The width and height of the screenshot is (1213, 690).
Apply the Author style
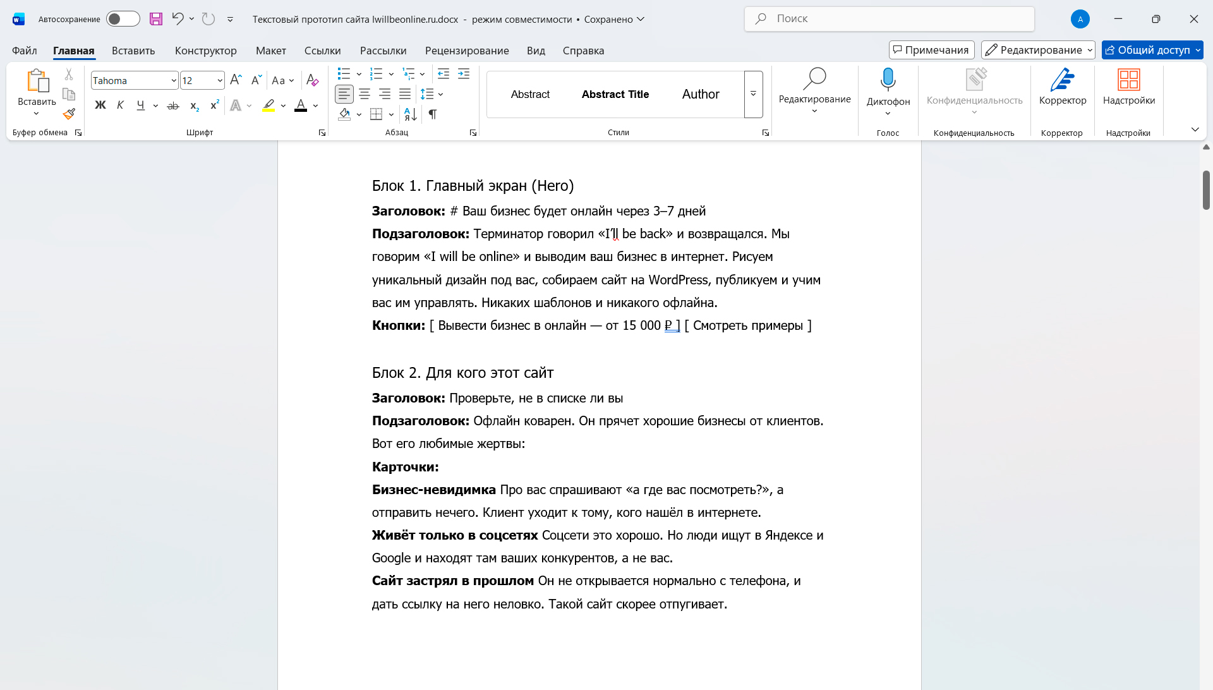point(701,94)
